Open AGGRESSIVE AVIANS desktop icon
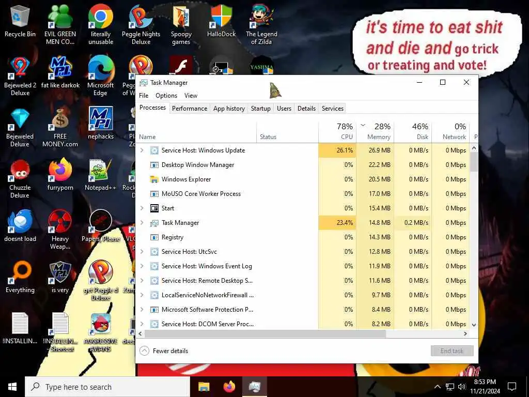The image size is (529, 397). tap(101, 332)
